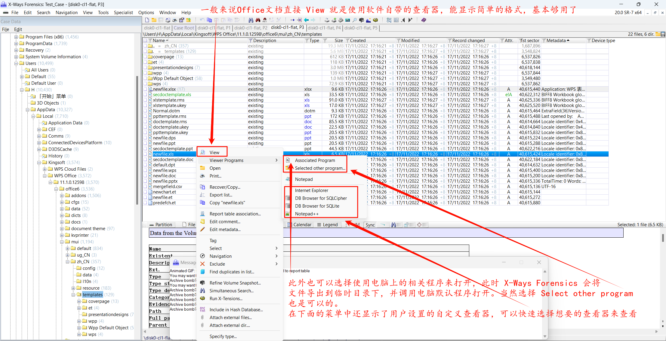
Task: Click the binoculars-with-list icon beside Sync
Action: [396, 225]
